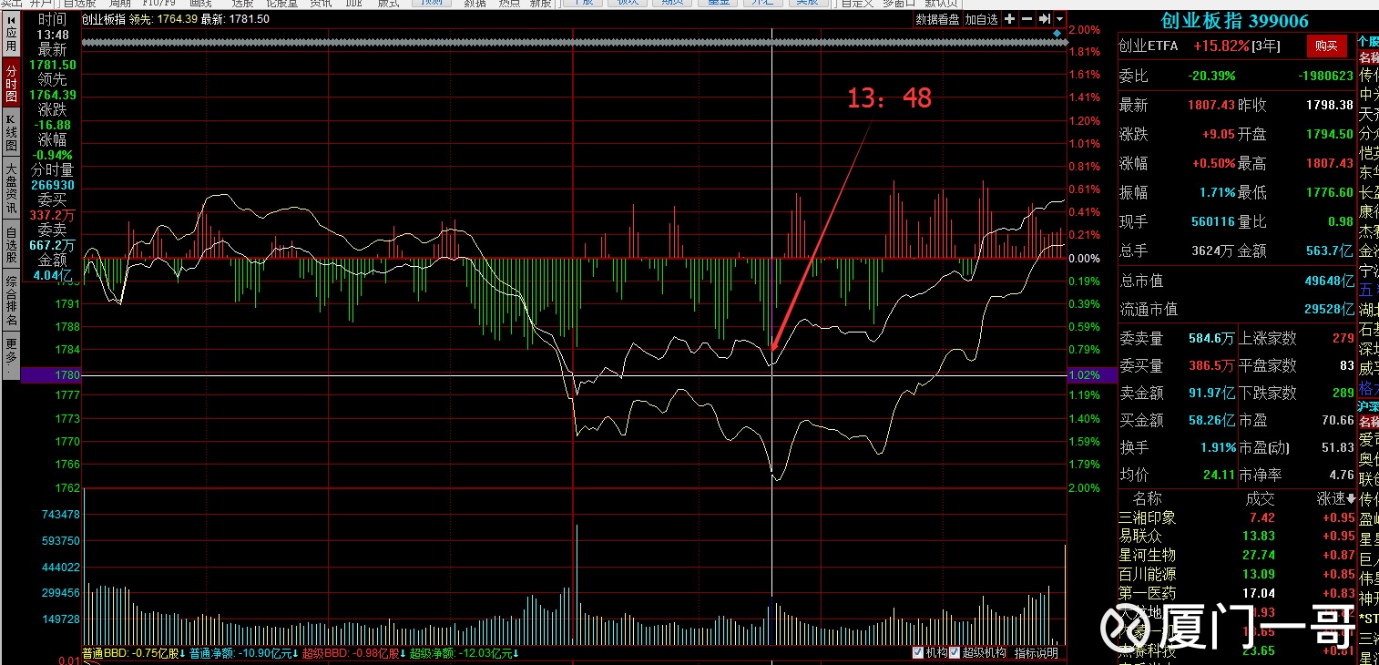Select 百川能源 row in list
Screen dimensions: 1379x665
pyautogui.click(x=1236, y=574)
